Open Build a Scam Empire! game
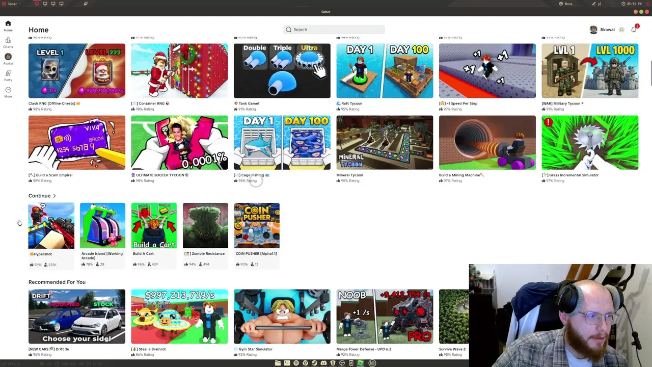 coord(77,142)
